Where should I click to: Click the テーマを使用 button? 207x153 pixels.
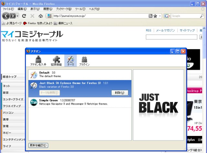click(x=49, y=93)
